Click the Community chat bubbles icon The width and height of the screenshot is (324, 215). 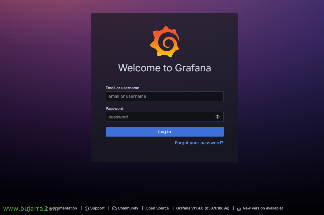click(x=114, y=209)
